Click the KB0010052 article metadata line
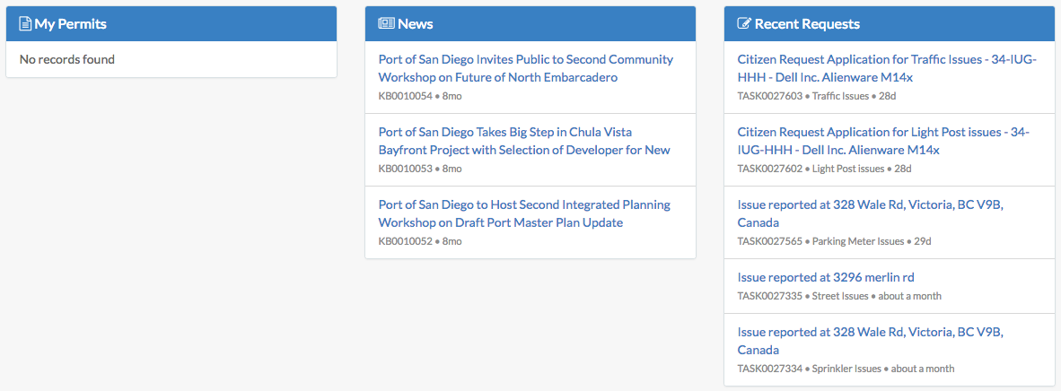This screenshot has height=391, width=1061. 420,241
